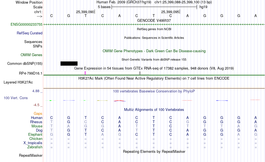Open the Common dbSNP(155) label

pyautogui.click(x=25, y=63)
